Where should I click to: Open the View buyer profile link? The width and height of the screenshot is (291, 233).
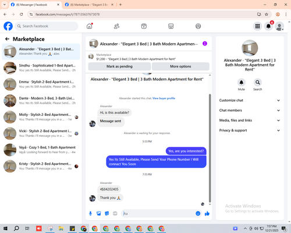[164, 98]
